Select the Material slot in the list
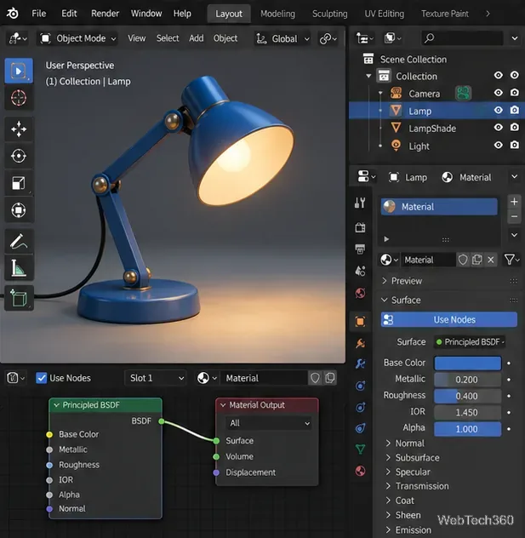This screenshot has height=538, width=525. pos(439,207)
